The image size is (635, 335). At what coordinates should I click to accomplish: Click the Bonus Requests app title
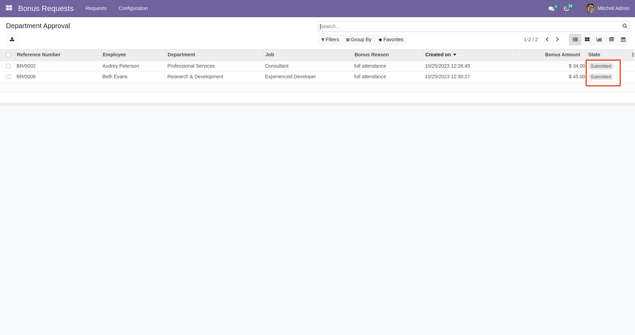[46, 8]
